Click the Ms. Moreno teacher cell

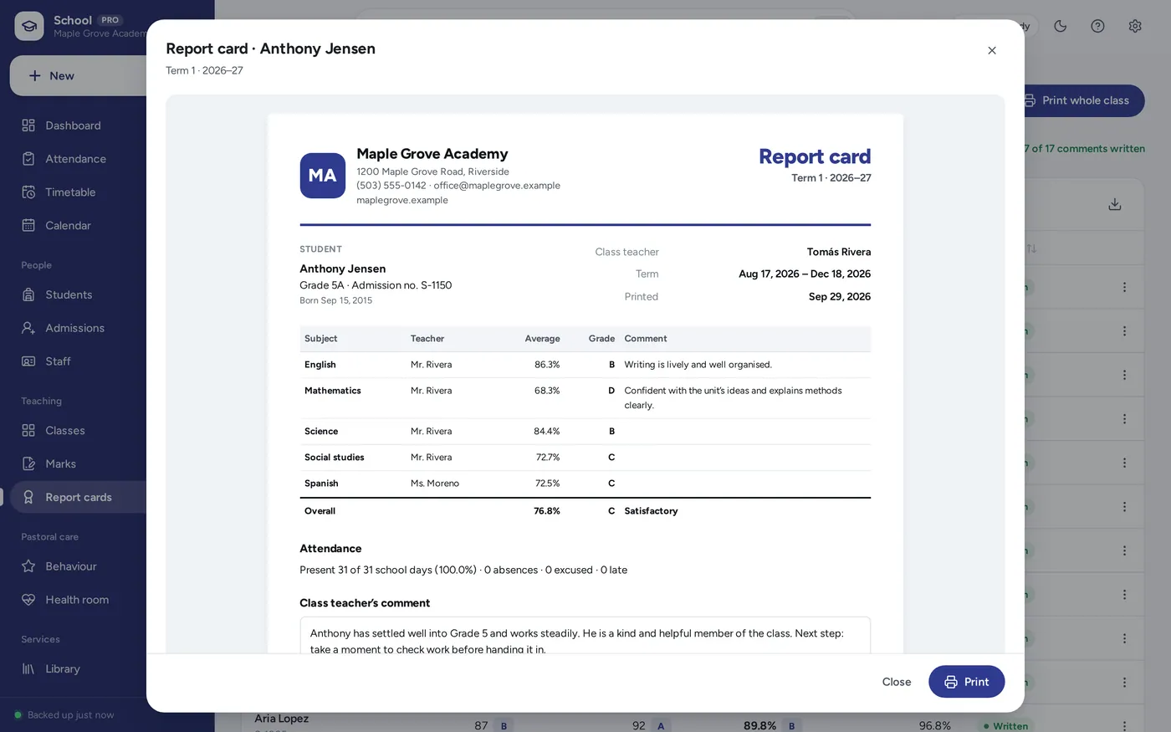[435, 484]
